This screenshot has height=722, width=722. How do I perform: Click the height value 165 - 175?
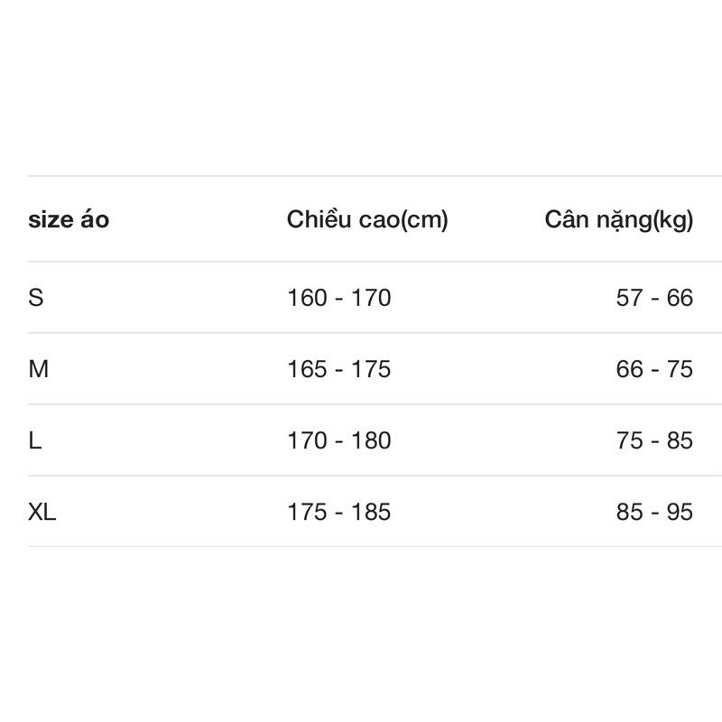(338, 368)
